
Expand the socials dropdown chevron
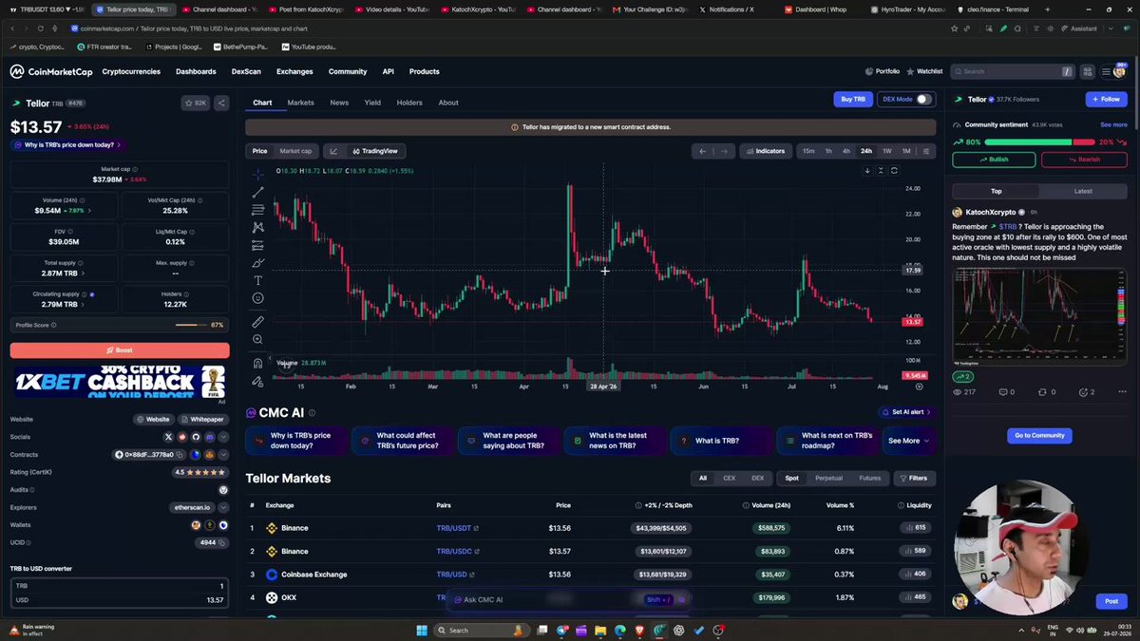coord(223,437)
